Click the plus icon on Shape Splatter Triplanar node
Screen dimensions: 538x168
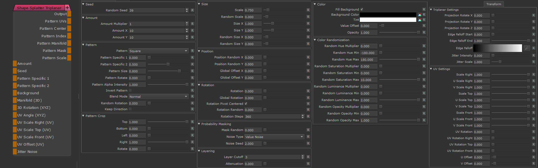[67, 8]
